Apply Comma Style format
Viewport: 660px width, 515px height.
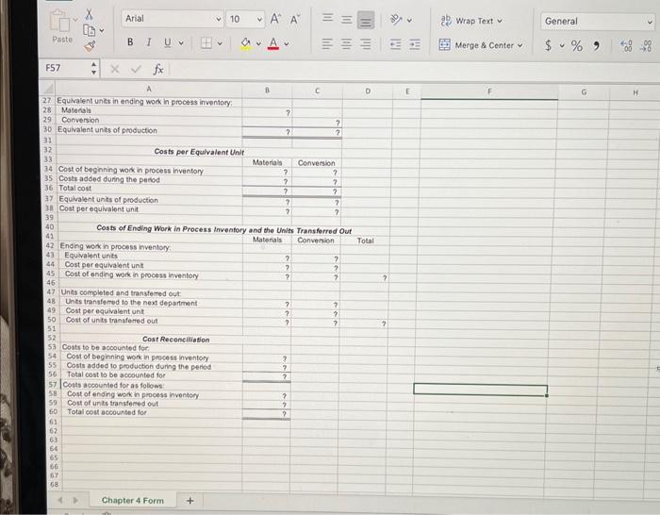pyautogui.click(x=596, y=45)
